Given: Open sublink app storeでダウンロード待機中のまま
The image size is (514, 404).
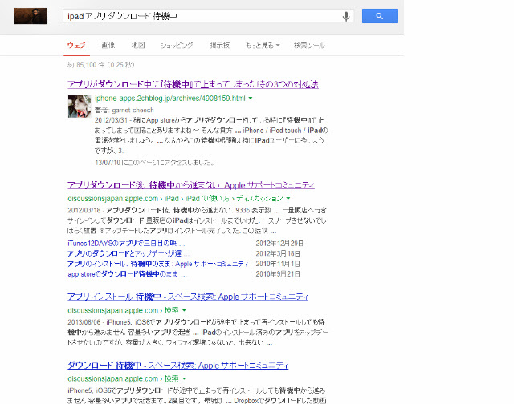Looking at the screenshot, I should 127,274.
